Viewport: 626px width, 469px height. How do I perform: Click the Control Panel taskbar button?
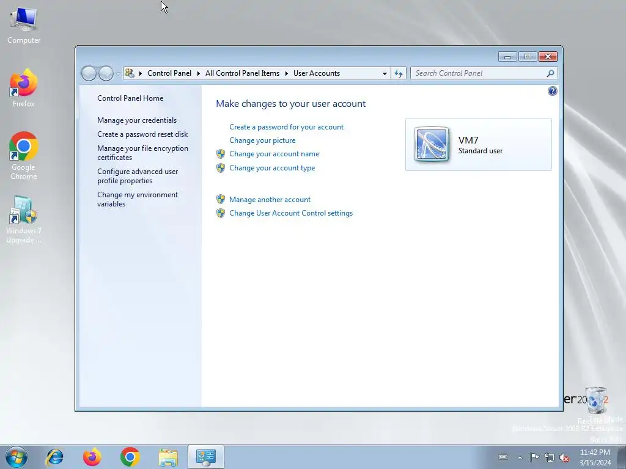pos(206,457)
